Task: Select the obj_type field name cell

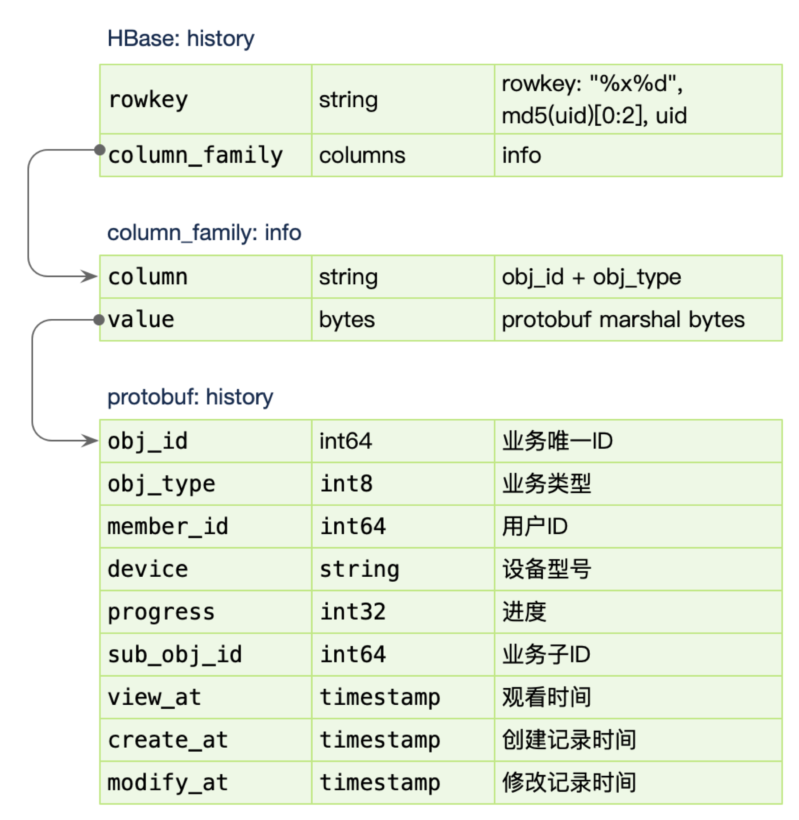Action: [x=206, y=484]
